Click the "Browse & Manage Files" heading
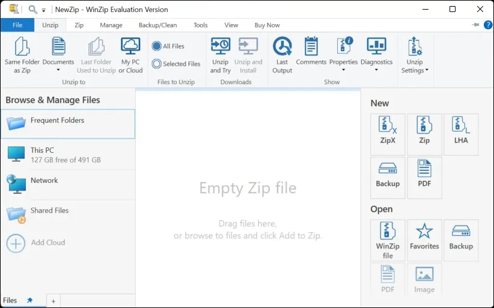This screenshot has width=494, height=308. tap(53, 100)
